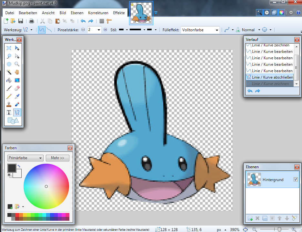Select the Magic Wand tool
302x232 pixels.
point(9,72)
